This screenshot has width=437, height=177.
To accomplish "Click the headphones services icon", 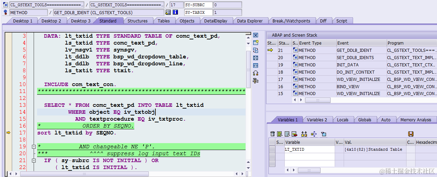I will click(256, 73).
